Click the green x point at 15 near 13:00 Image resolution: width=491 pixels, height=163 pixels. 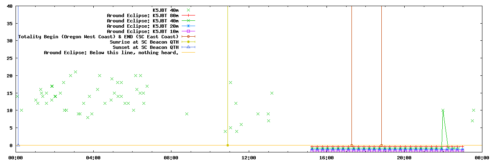coord(272,93)
